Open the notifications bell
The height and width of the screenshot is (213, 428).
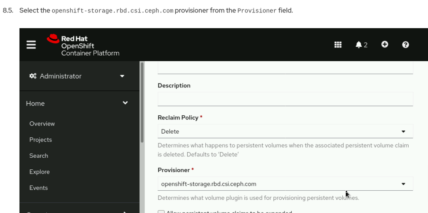[359, 45]
